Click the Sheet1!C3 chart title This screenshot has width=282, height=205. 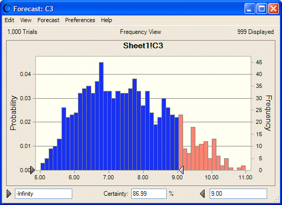[x=143, y=46]
